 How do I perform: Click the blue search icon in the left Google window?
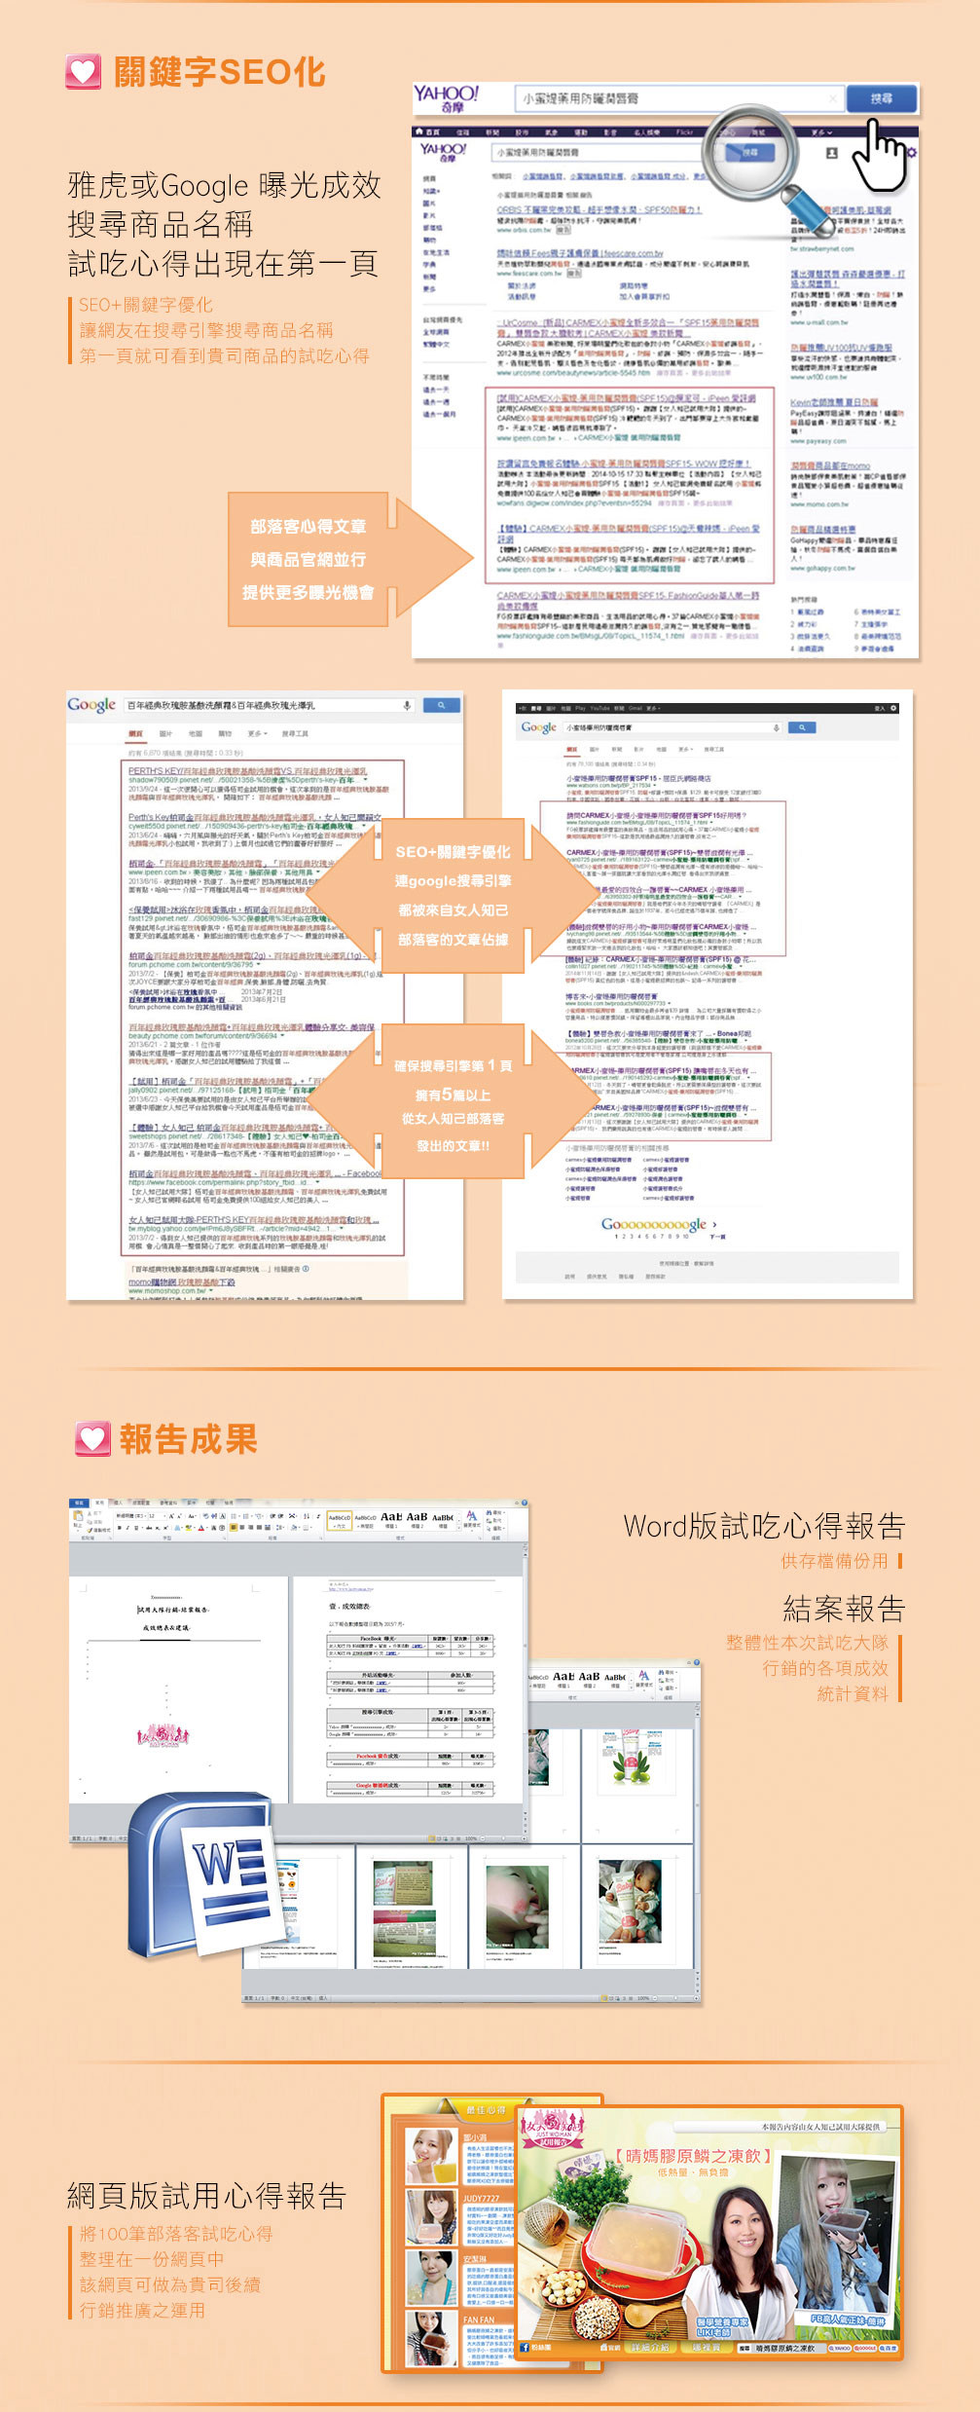coord(442,705)
